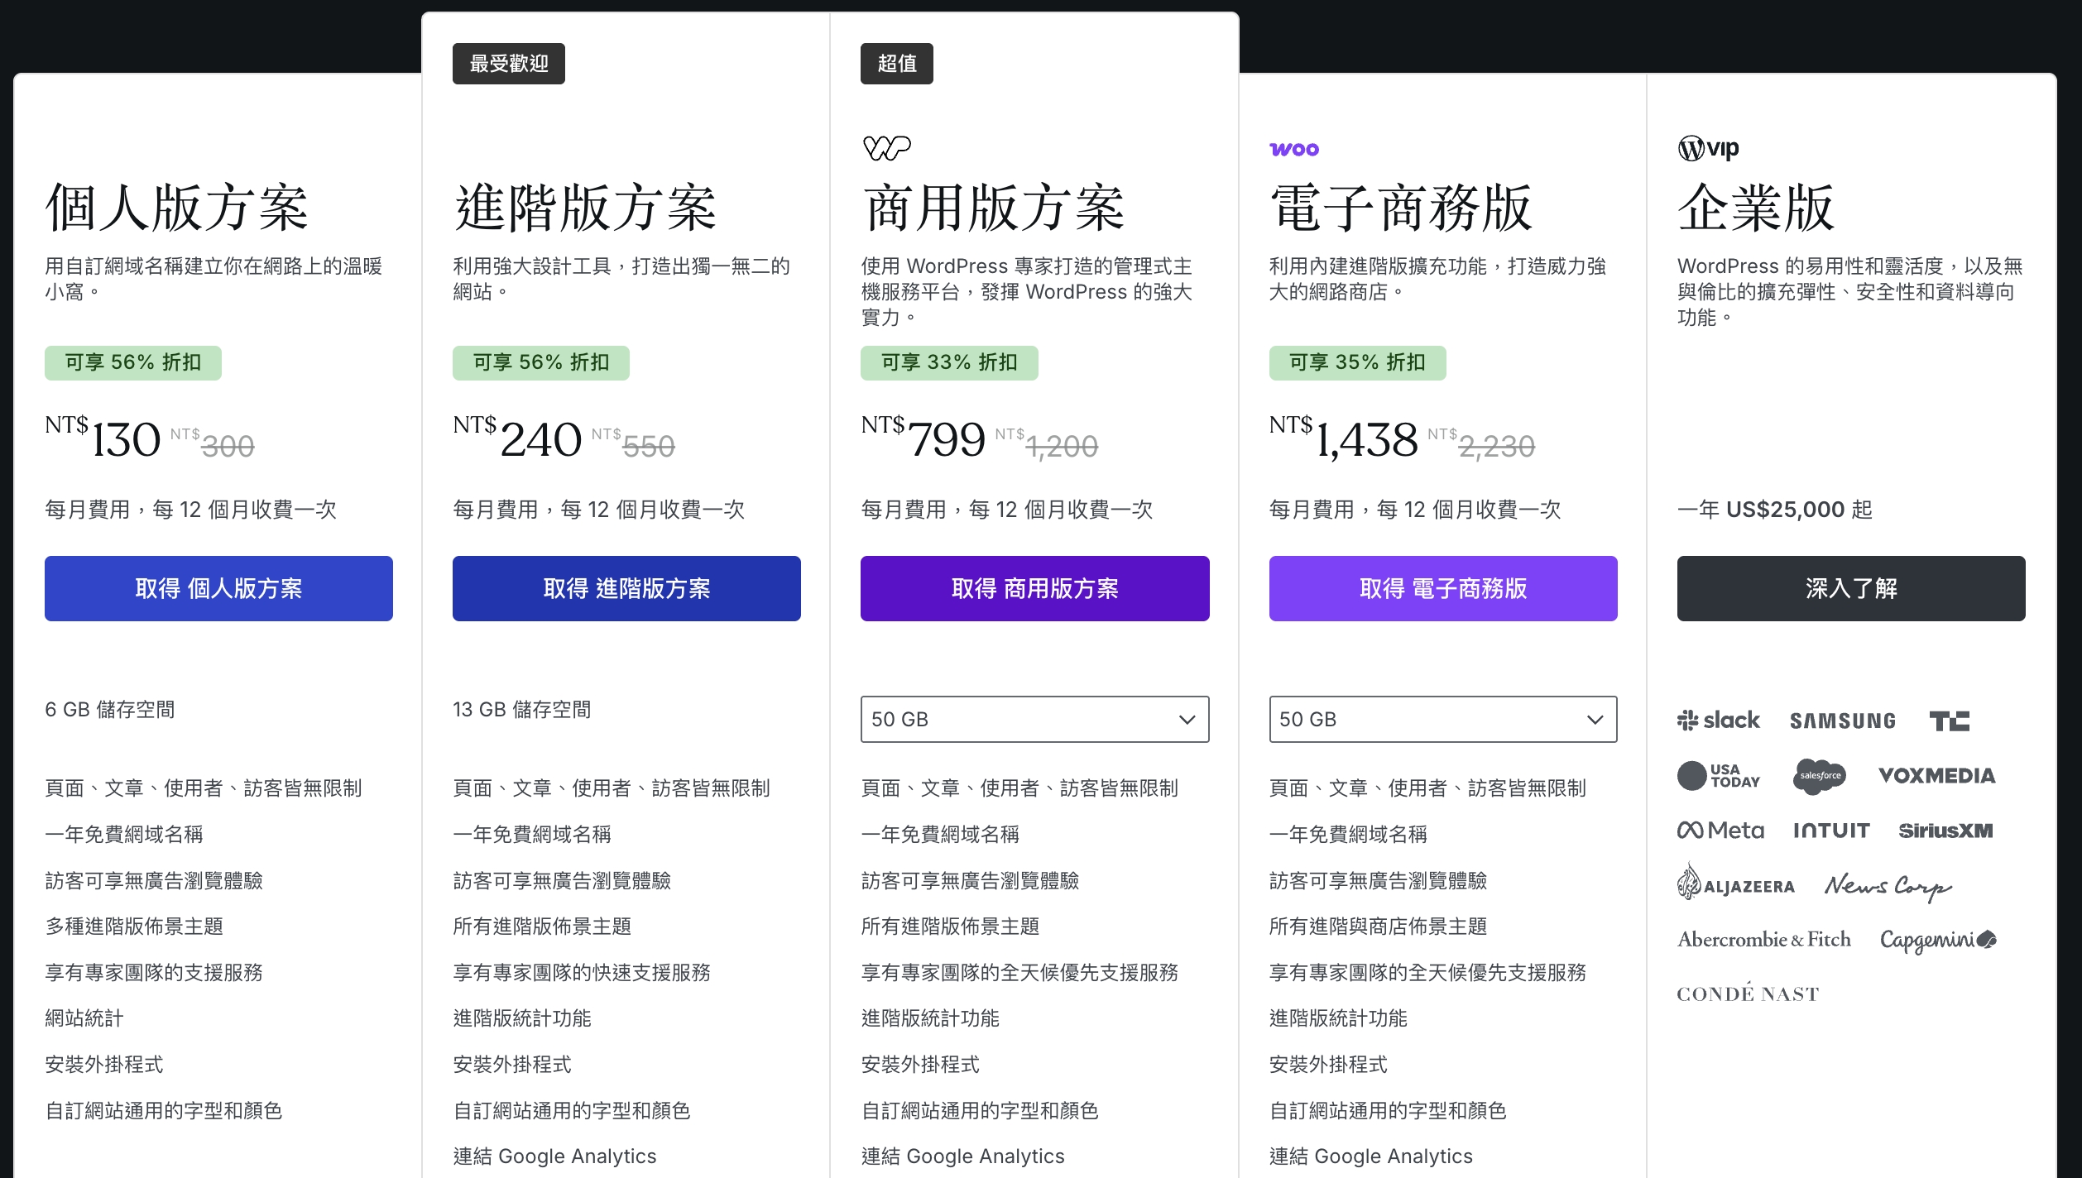This screenshot has width=2082, height=1178.
Task: Click the Capgemini logo
Action: 1938,941
